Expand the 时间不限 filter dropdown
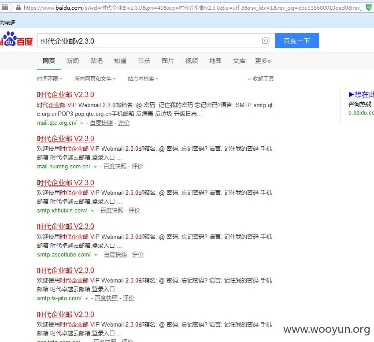This screenshot has width=374, height=342. point(50,79)
